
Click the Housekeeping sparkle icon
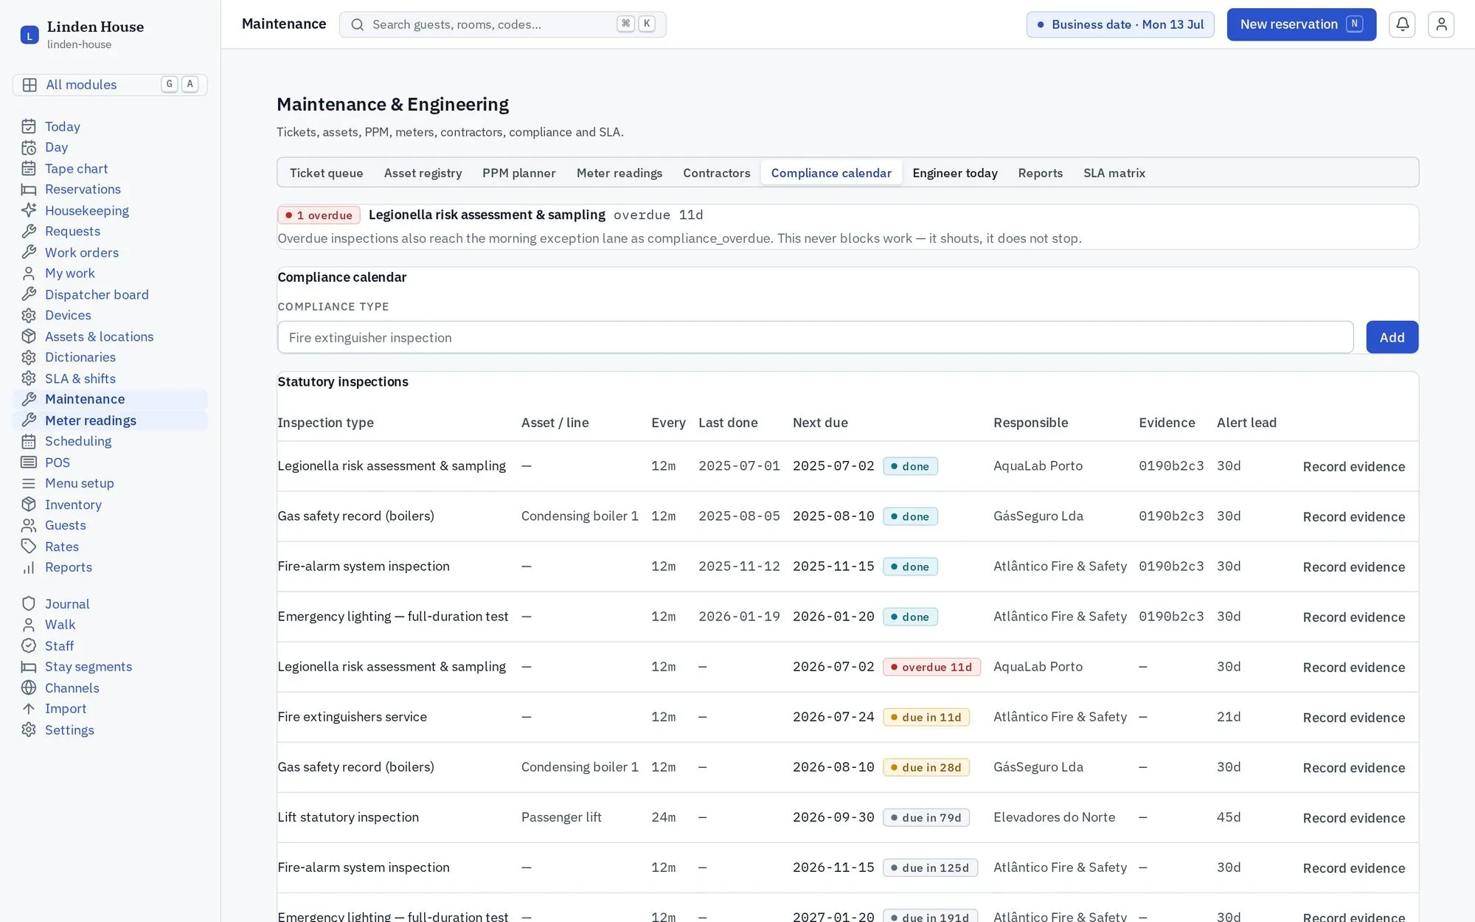pos(29,211)
